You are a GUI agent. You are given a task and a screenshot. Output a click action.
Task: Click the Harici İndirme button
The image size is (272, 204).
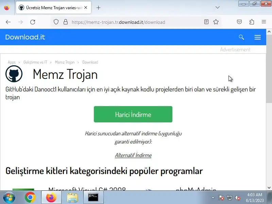tap(133, 114)
